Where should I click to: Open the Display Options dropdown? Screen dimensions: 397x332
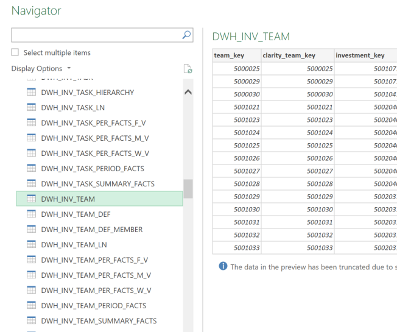tap(41, 68)
